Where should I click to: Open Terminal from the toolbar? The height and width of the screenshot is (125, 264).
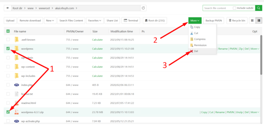(131, 21)
